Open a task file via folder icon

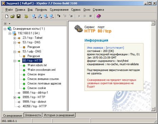click(13, 16)
